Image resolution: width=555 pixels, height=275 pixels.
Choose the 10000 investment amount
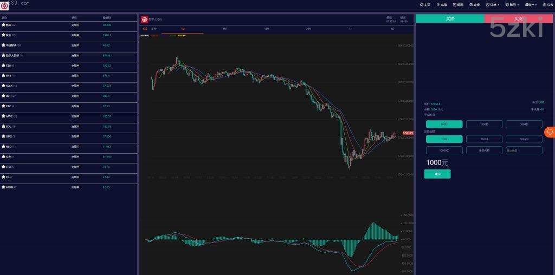point(484,139)
